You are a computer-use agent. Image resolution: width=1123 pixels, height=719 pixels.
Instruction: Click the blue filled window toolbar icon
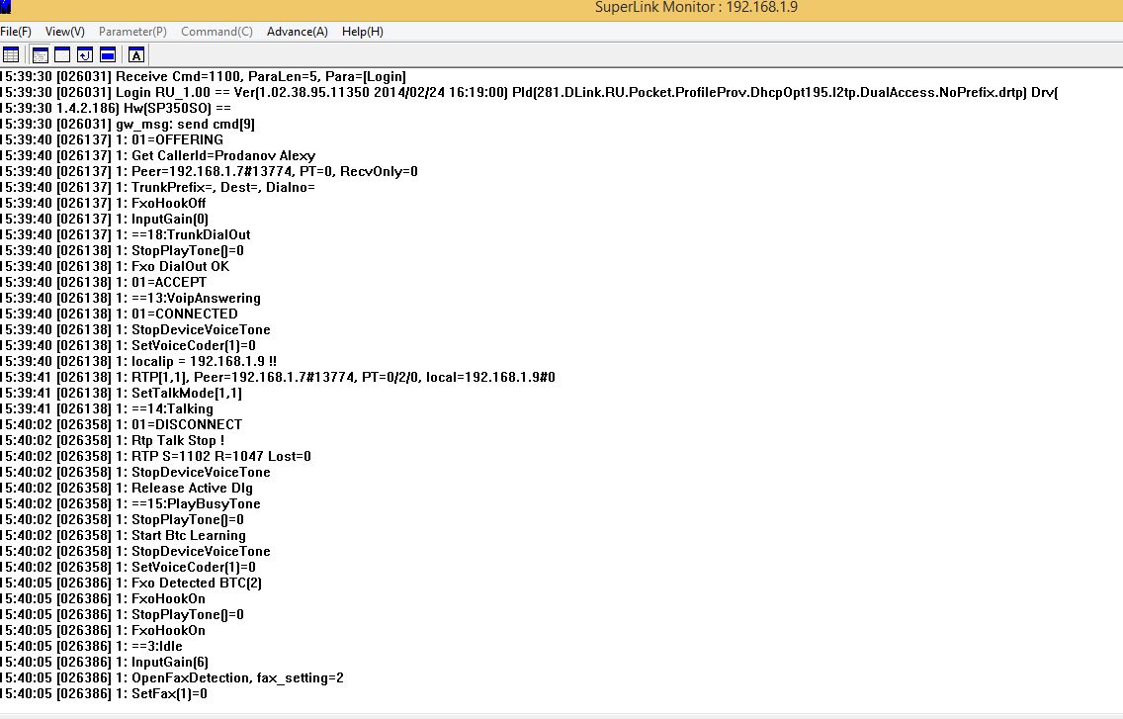(x=108, y=54)
